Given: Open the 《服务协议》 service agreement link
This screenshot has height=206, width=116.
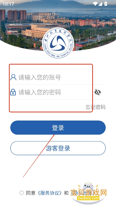Looking at the screenshot, I should 49,193.
